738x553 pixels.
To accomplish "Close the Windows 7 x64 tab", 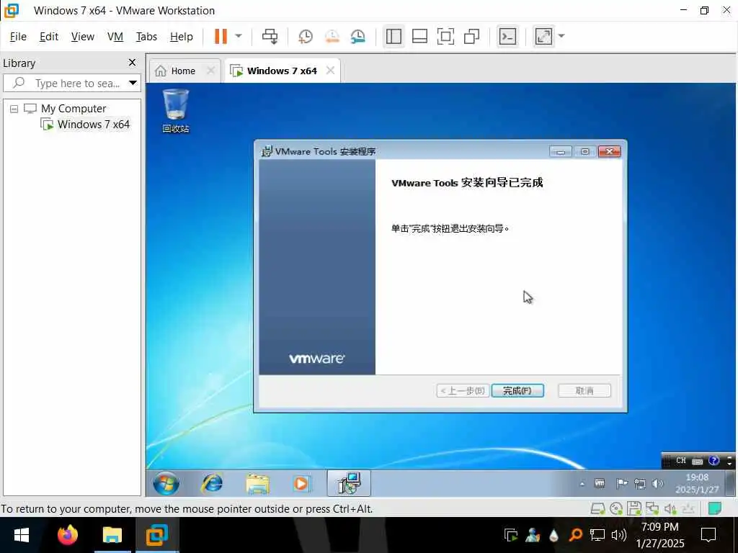I will (x=330, y=71).
